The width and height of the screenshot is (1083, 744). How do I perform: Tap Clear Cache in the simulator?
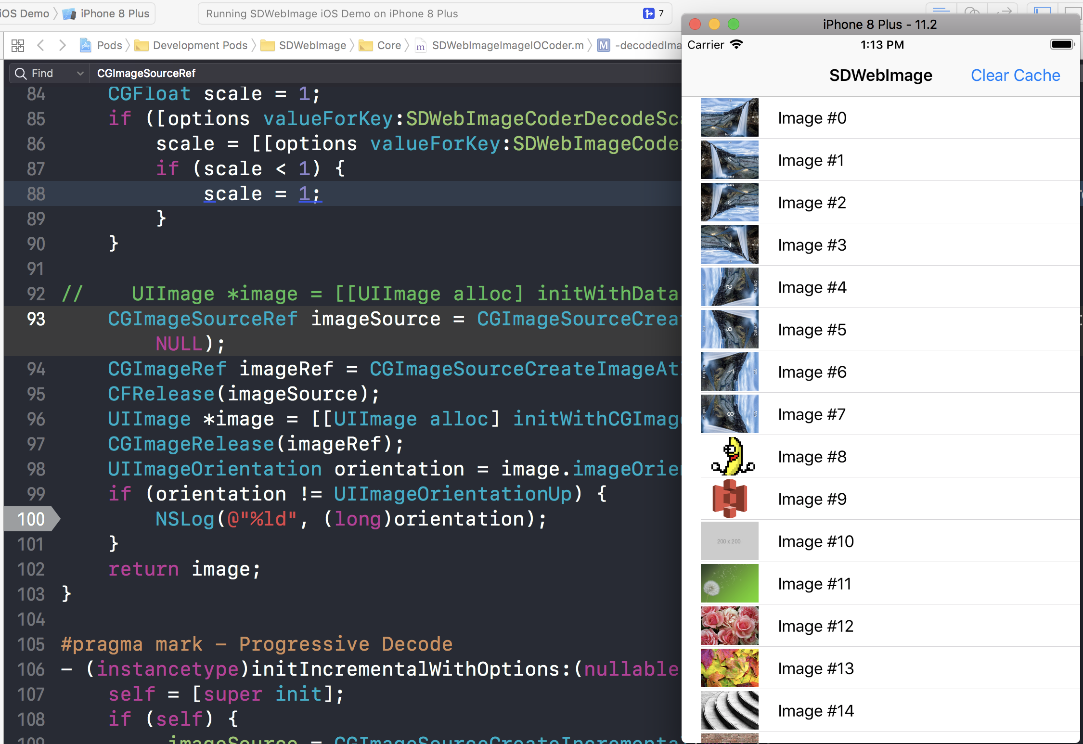[1015, 75]
